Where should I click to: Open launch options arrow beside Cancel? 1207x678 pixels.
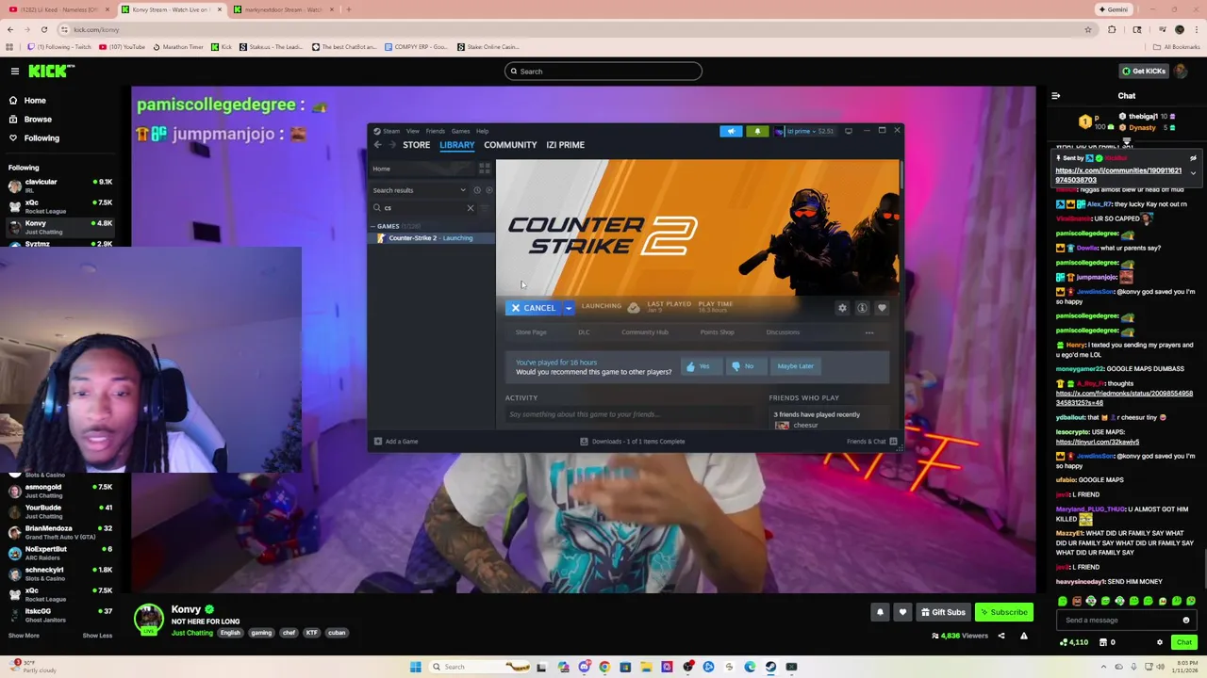pyautogui.click(x=569, y=308)
